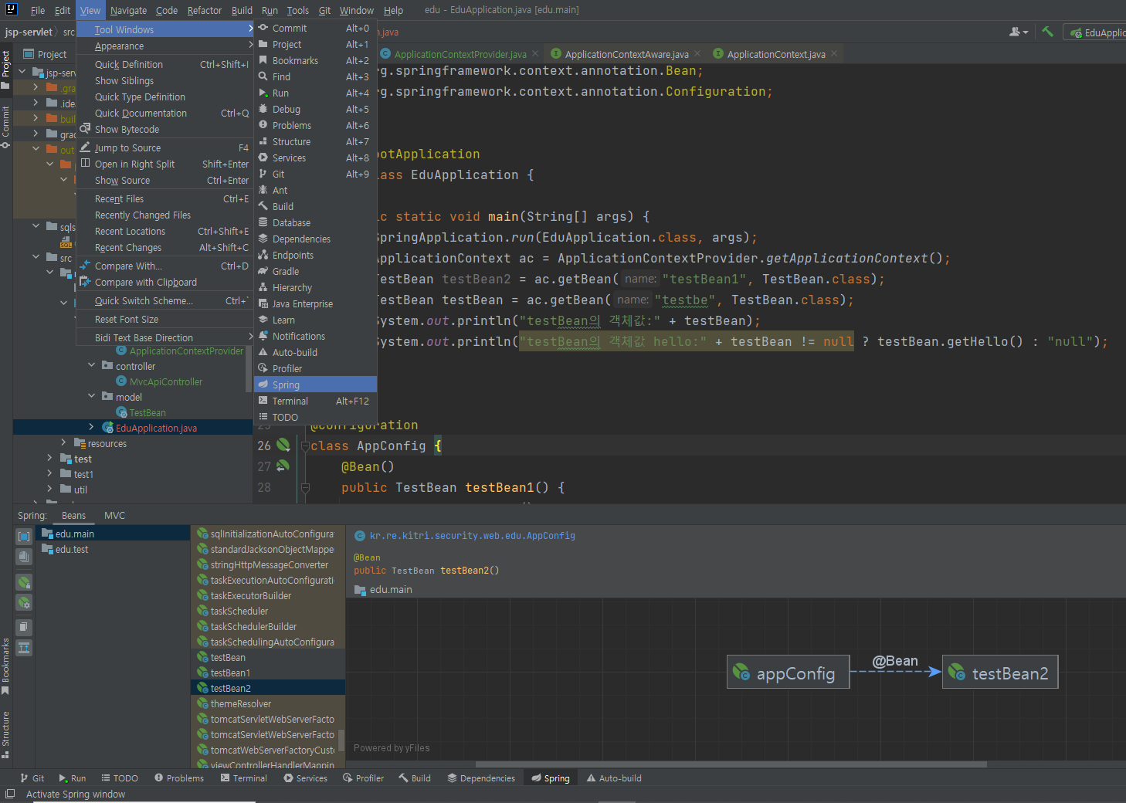Open the kr.re.kitri.security.web.edu.AppConfig link
This screenshot has height=803, width=1126.
472,536
